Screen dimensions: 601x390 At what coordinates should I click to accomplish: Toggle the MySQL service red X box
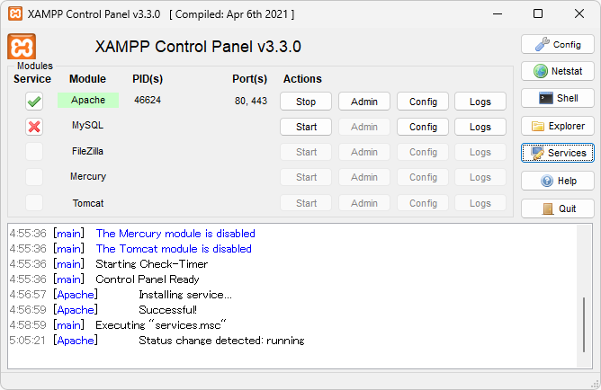(x=34, y=127)
